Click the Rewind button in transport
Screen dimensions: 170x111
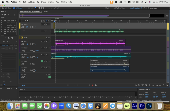click(x=82, y=85)
